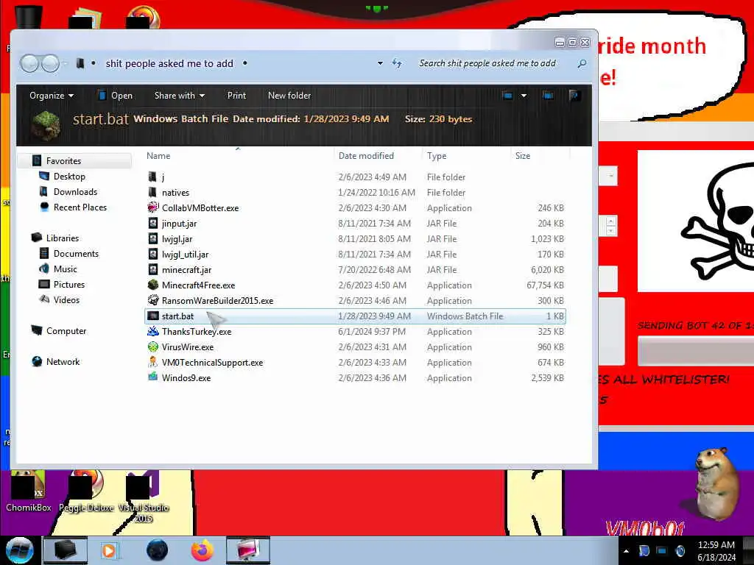
Task: Click the Visual Studio 2015 desktop shortcut
Action: [x=144, y=498]
